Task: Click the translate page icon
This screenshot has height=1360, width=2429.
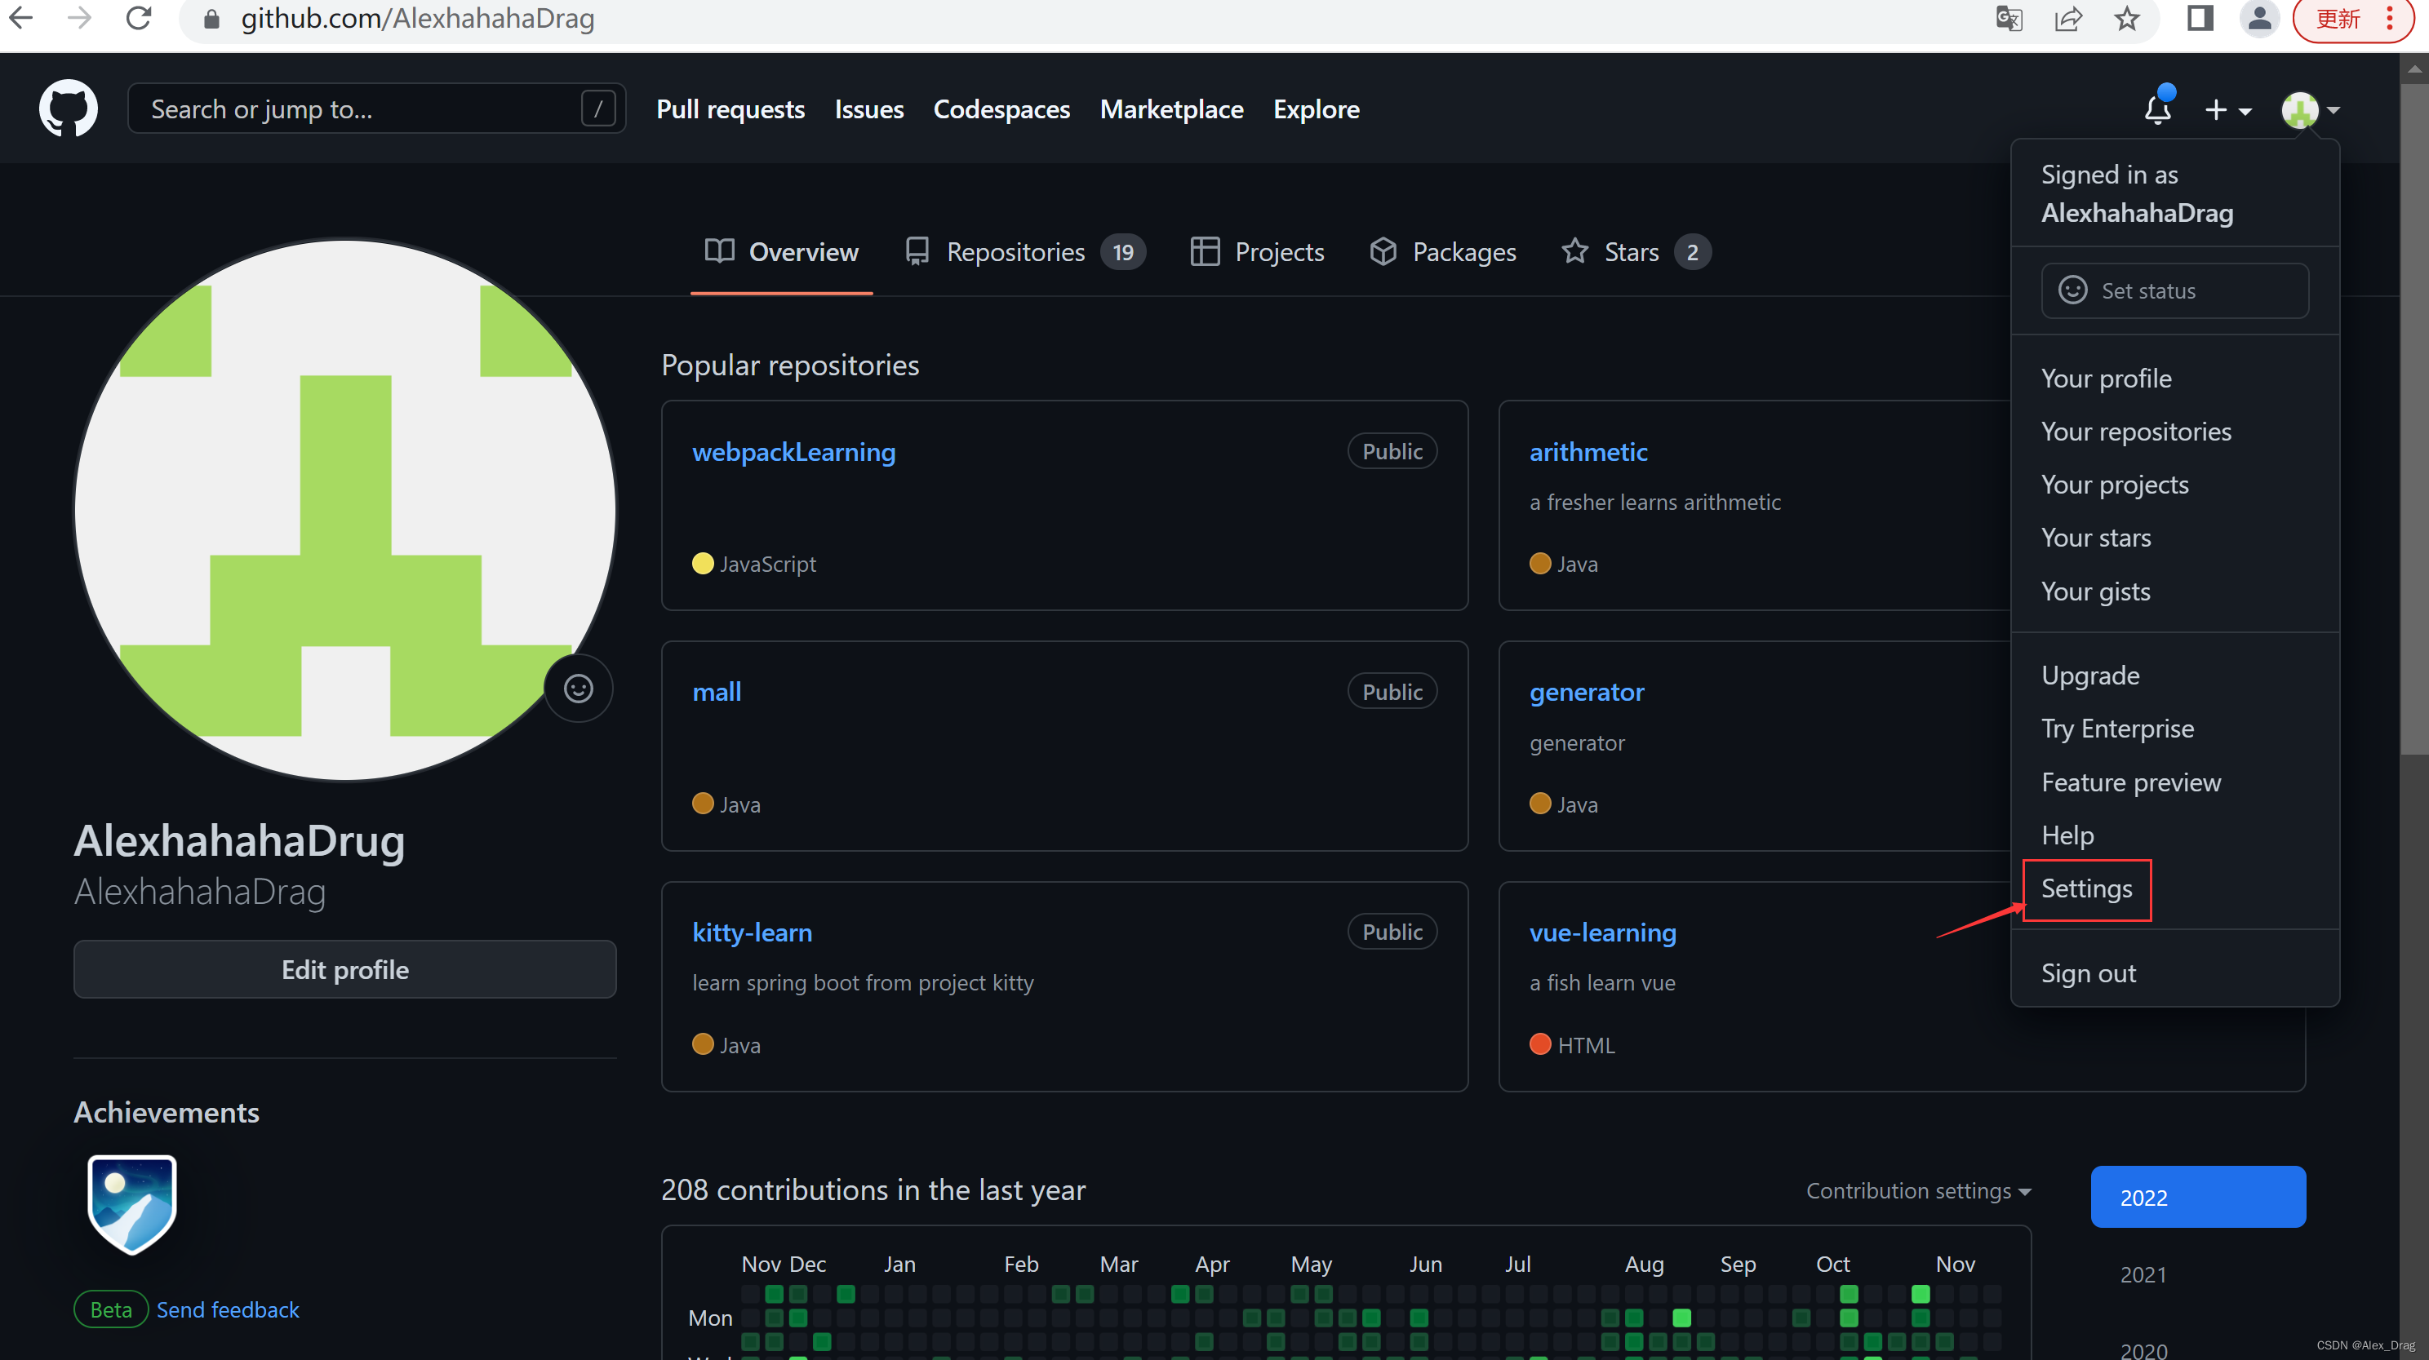Action: pos(2009,19)
